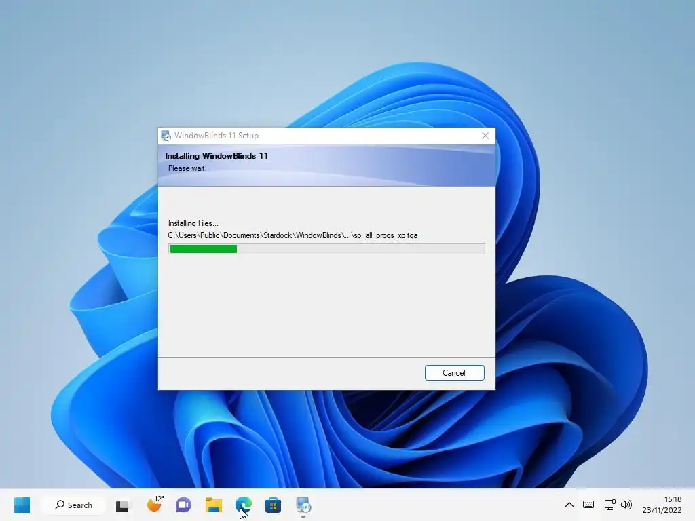Click the WindowBlinds setup icon in title bar
695x521 pixels.
(x=166, y=136)
